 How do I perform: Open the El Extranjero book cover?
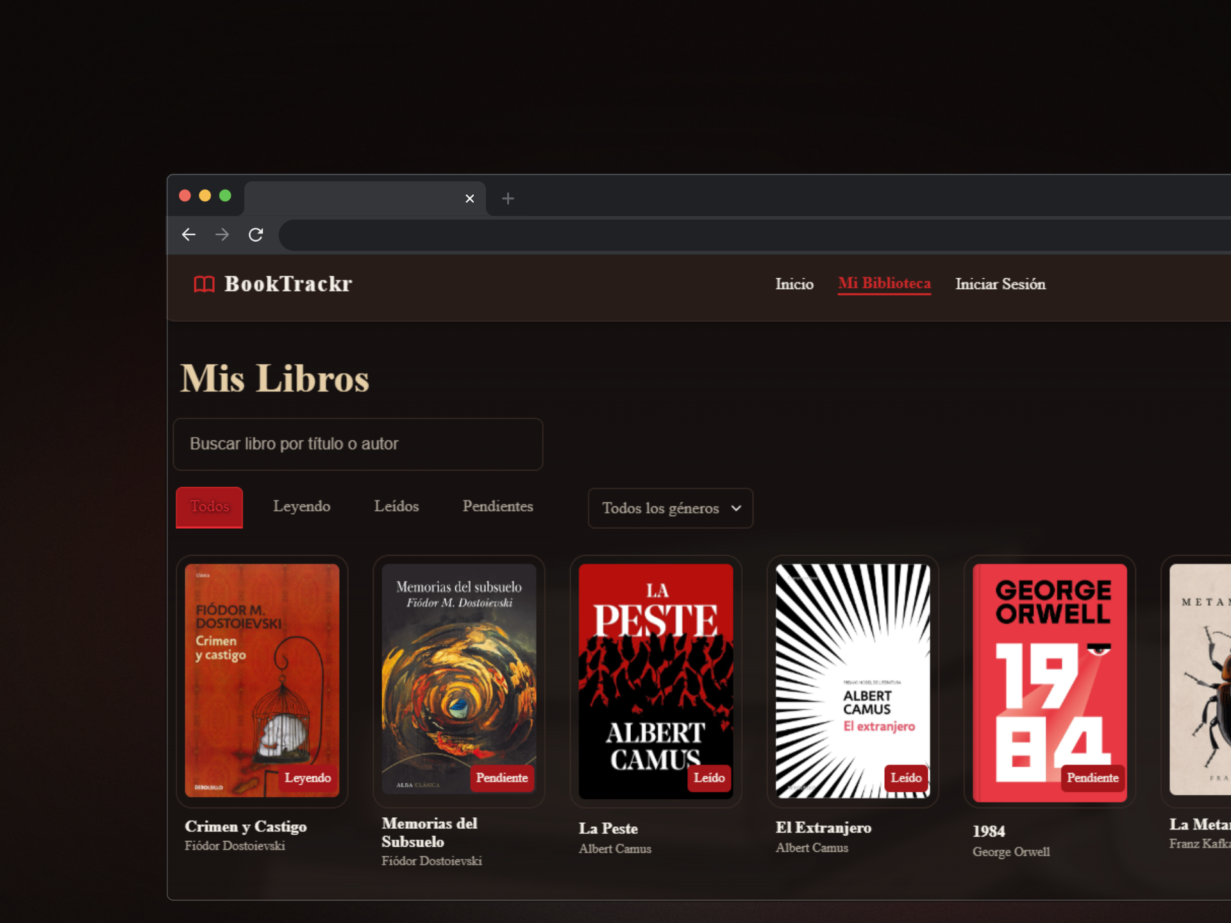pyautogui.click(x=852, y=681)
